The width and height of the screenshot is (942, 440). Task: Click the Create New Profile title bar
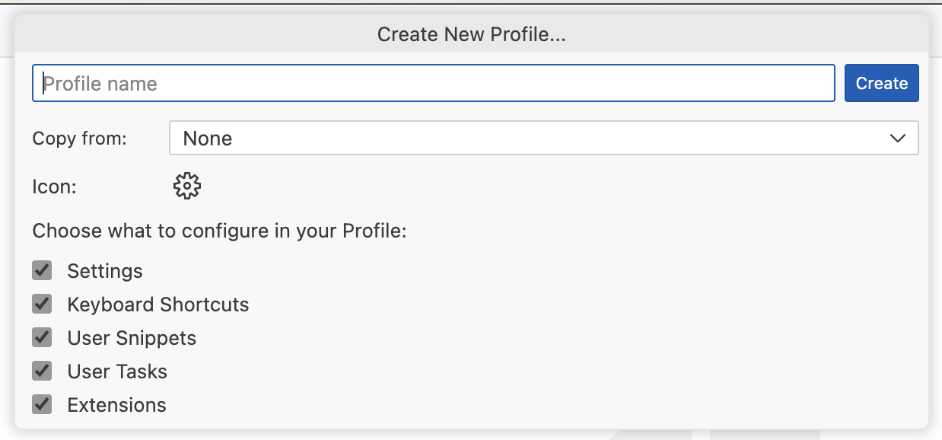coord(472,34)
